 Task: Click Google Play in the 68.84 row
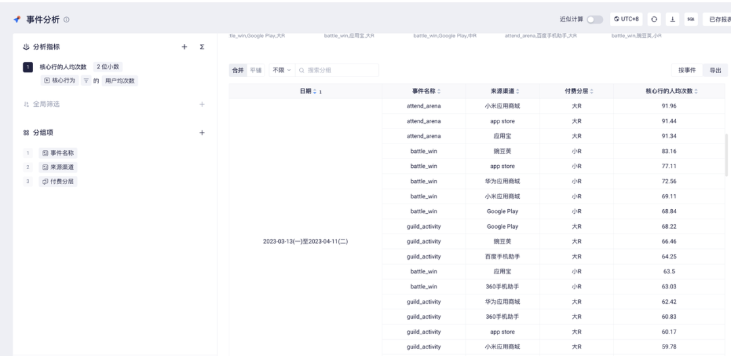click(502, 212)
